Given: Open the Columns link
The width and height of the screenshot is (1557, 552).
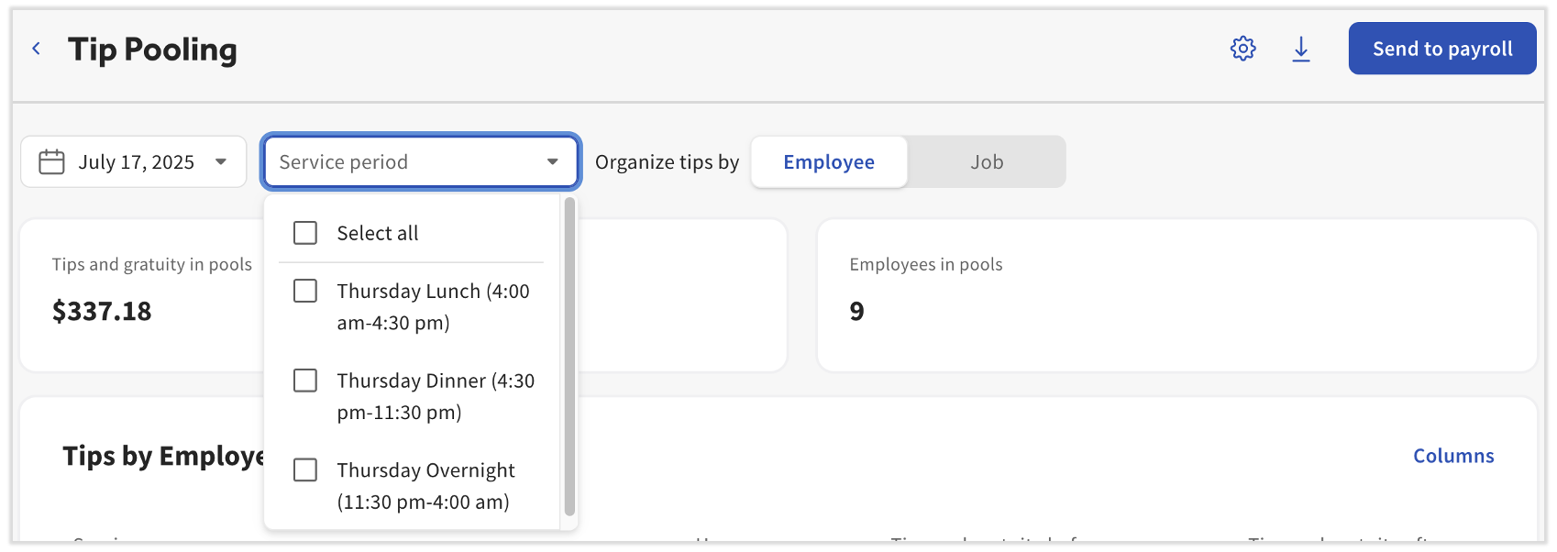Looking at the screenshot, I should coord(1452,456).
